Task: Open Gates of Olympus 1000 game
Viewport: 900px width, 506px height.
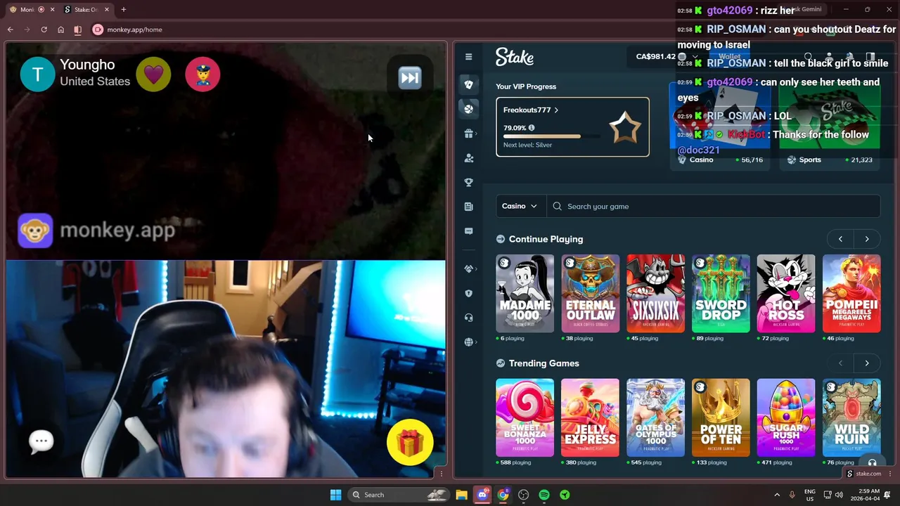Action: [655, 418]
